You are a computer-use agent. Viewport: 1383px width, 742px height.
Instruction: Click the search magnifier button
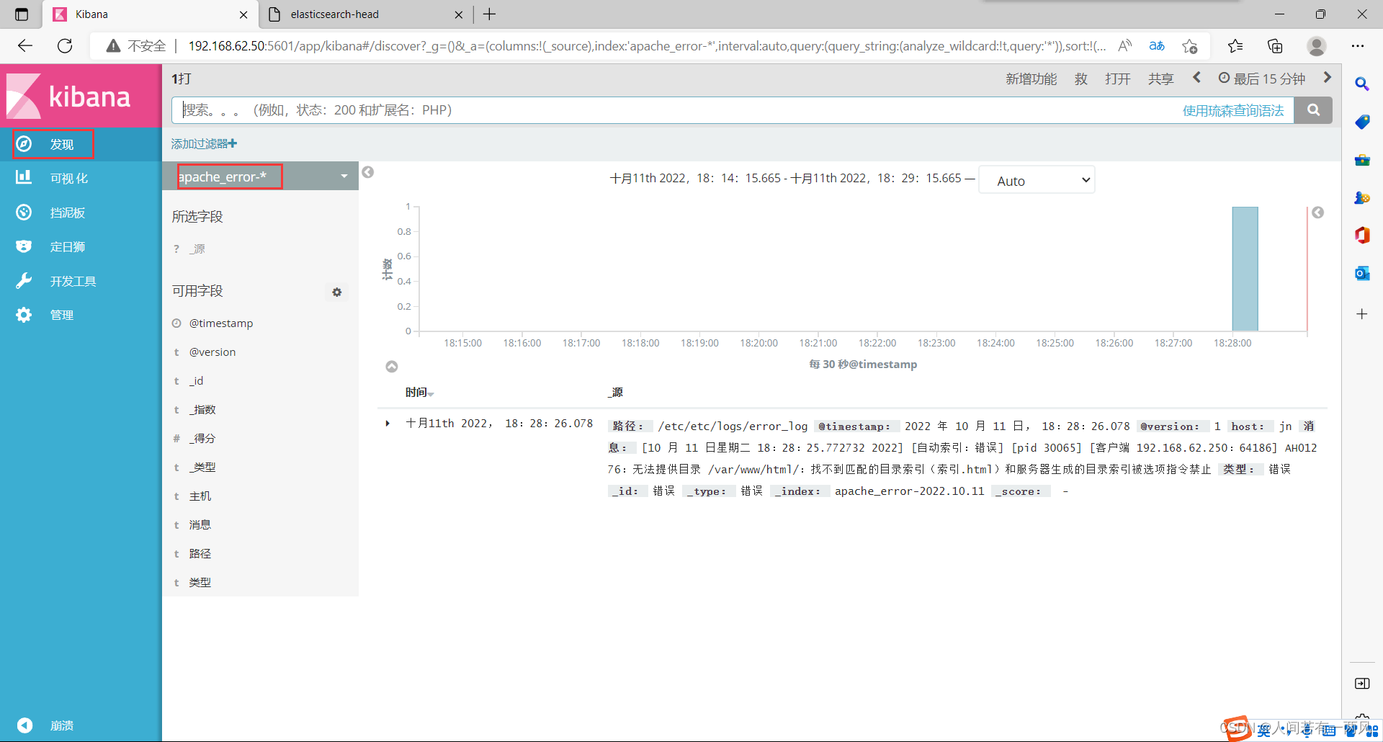[1313, 110]
